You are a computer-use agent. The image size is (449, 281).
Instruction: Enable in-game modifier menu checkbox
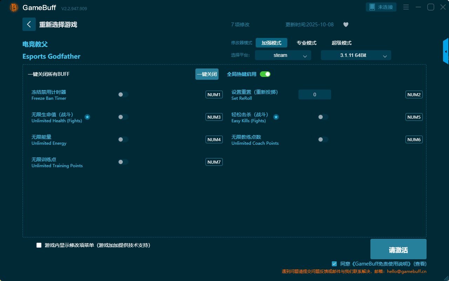tap(39, 245)
